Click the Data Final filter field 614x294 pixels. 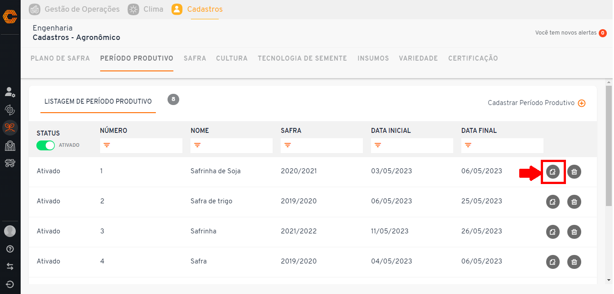tap(502, 145)
